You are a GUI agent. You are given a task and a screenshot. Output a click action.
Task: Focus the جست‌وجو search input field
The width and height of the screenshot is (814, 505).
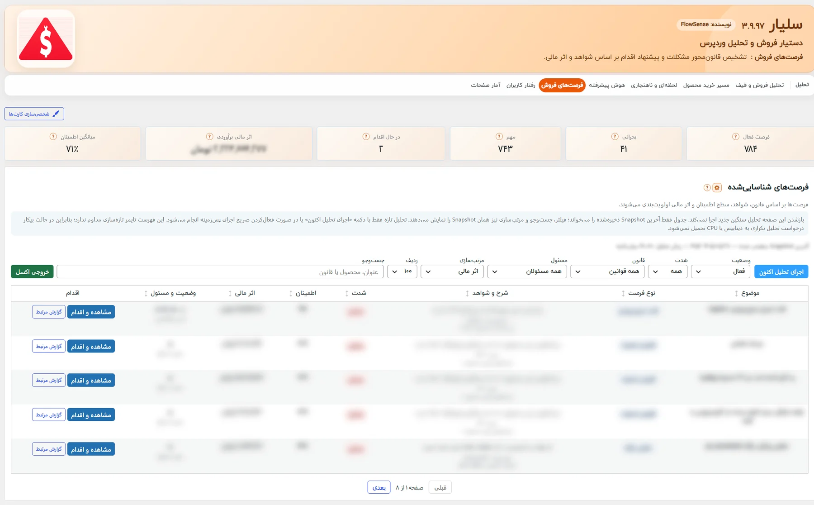[x=220, y=272]
